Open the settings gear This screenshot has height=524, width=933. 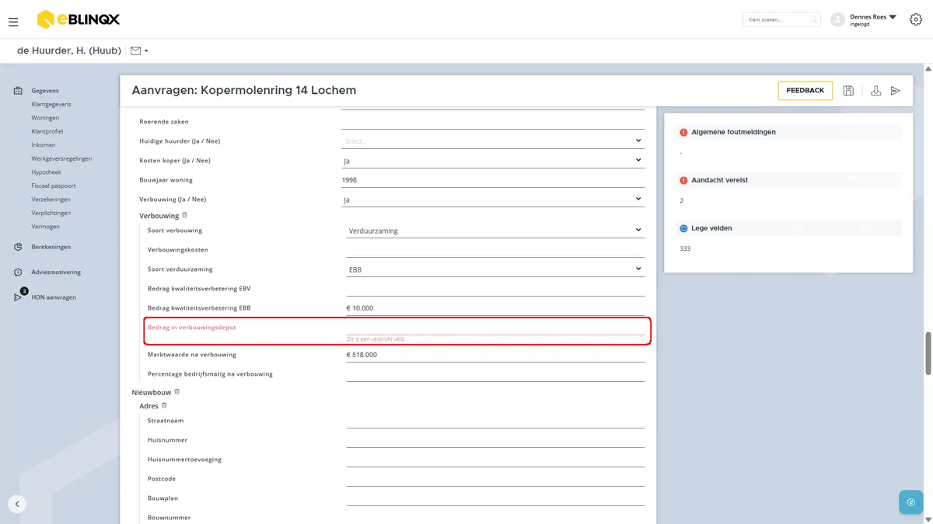point(915,19)
